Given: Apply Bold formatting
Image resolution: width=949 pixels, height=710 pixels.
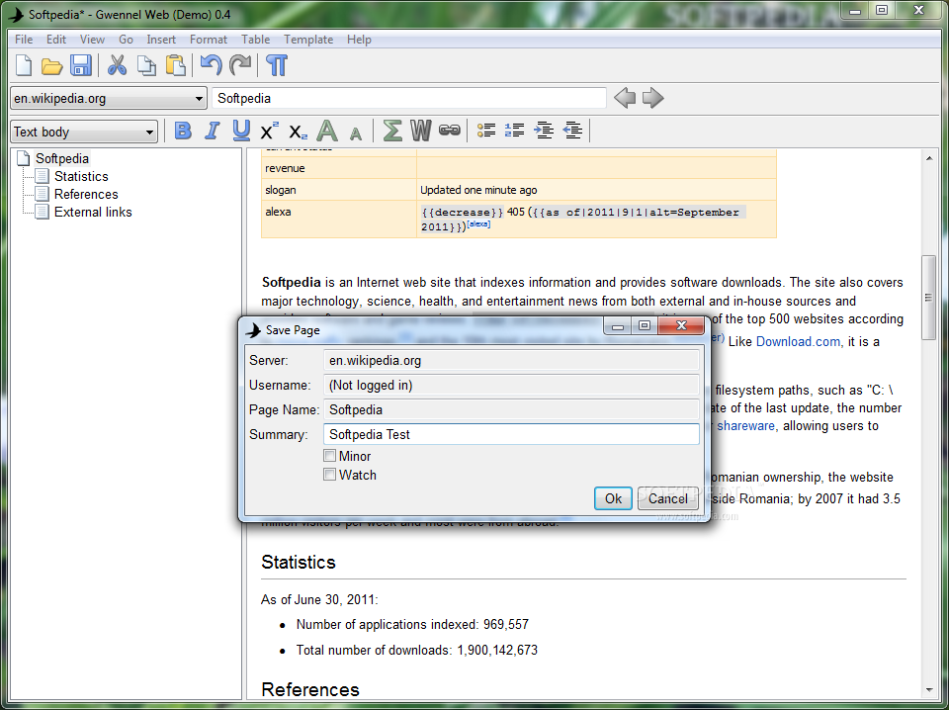Looking at the screenshot, I should click(183, 131).
